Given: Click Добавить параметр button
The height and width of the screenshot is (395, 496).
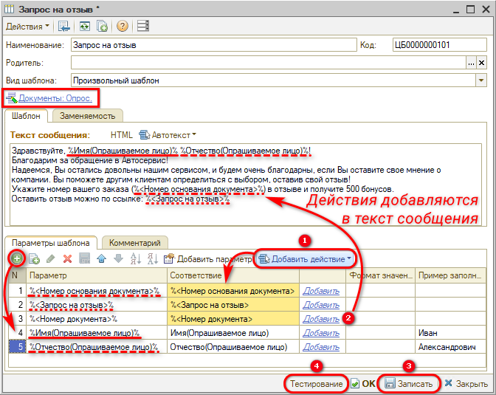Looking at the screenshot, I should click(x=208, y=259).
